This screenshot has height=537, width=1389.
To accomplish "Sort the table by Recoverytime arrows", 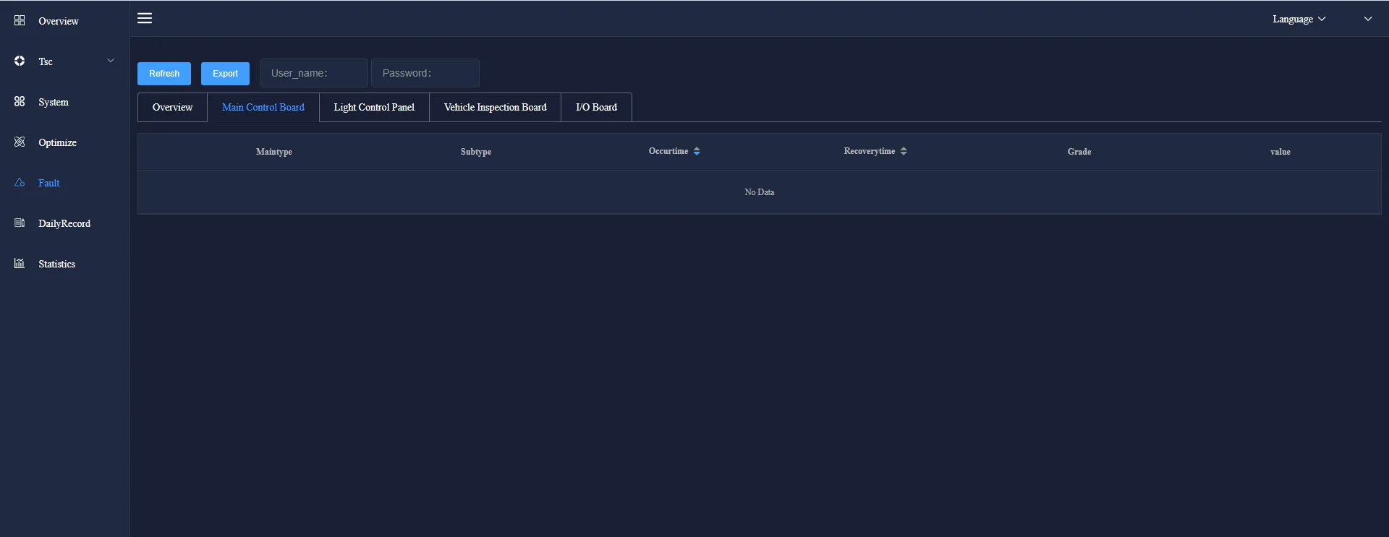I will (904, 151).
